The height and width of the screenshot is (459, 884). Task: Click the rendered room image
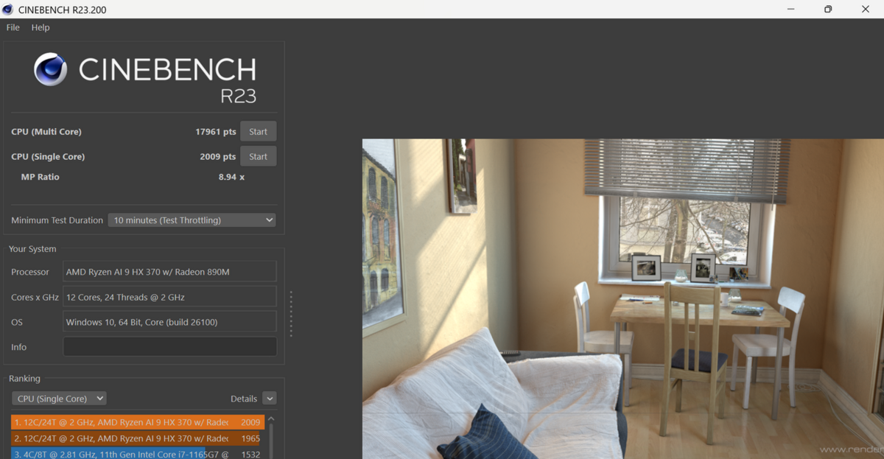coord(622,298)
